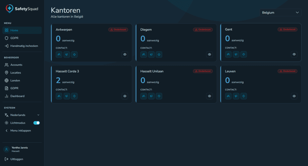The width and height of the screenshot is (308, 166).
Task: Open GDPR under the Beheerder section
Action: tap(22, 88)
